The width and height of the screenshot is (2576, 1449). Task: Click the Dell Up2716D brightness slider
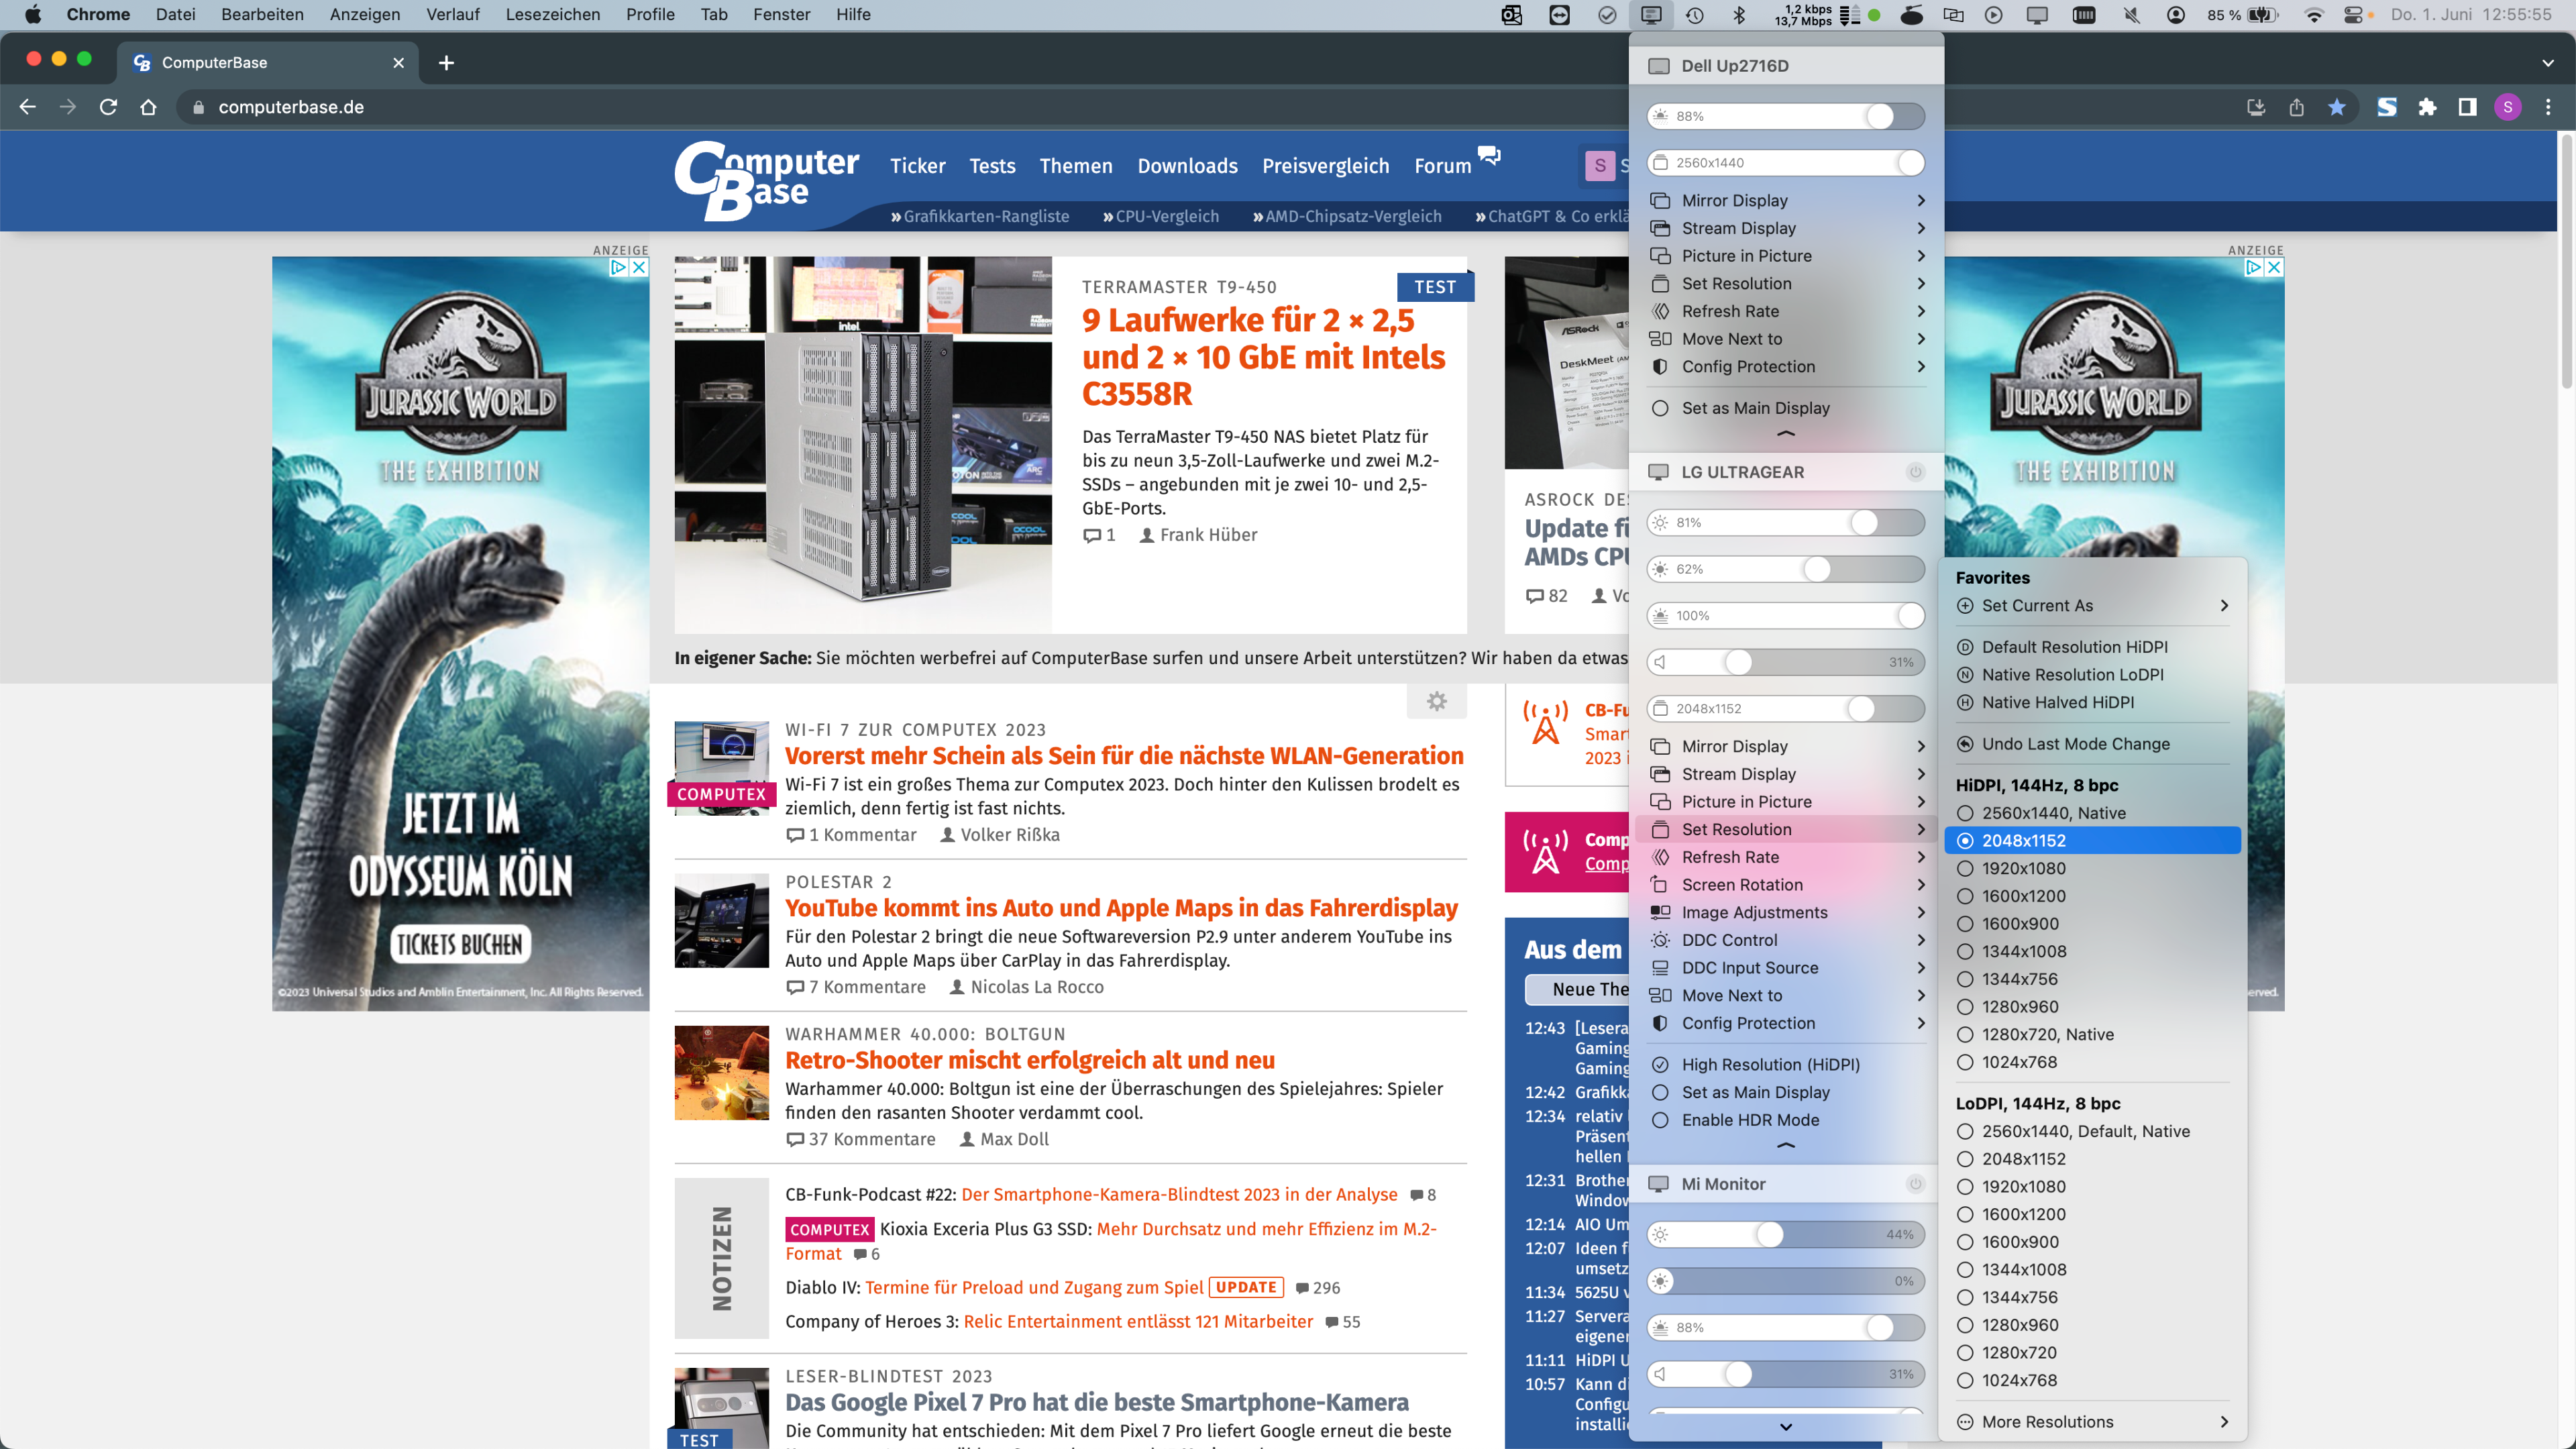tap(1785, 116)
